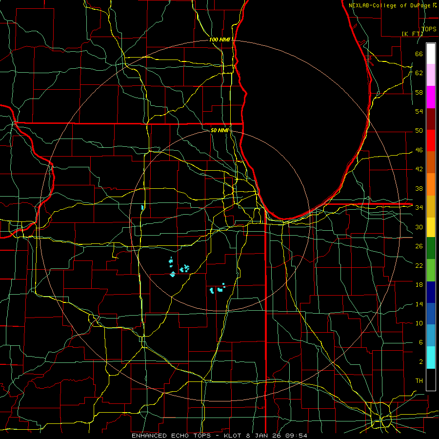Click the '18' legend value label
The image size is (439, 439).
click(x=419, y=285)
